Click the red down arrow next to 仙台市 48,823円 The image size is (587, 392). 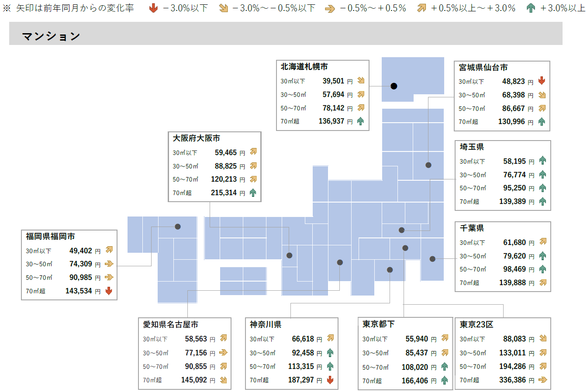[541, 80]
